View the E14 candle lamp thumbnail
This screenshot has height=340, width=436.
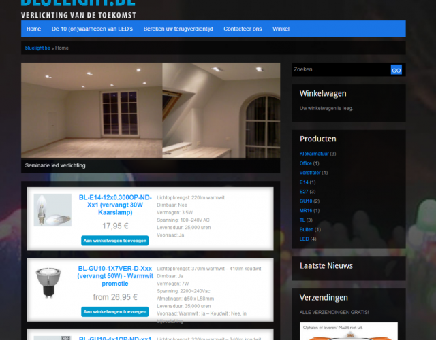click(x=52, y=210)
